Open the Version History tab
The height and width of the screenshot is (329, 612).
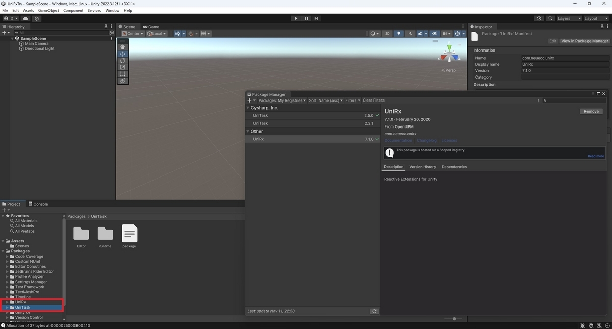[422, 167]
